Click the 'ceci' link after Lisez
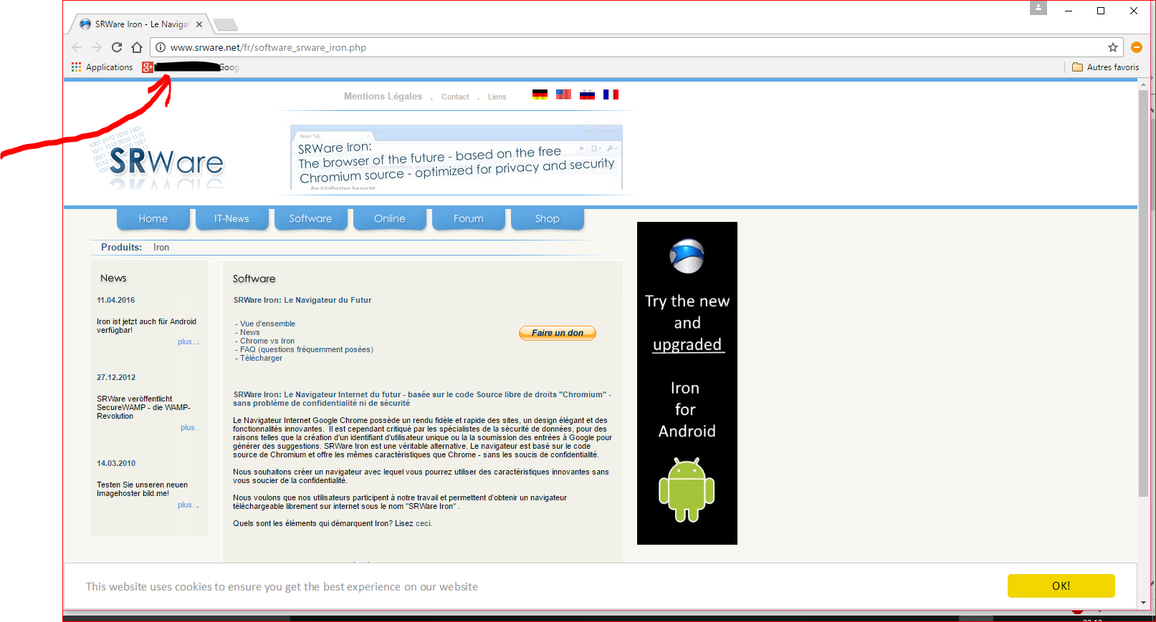Image resolution: width=1156 pixels, height=622 pixels. (424, 523)
